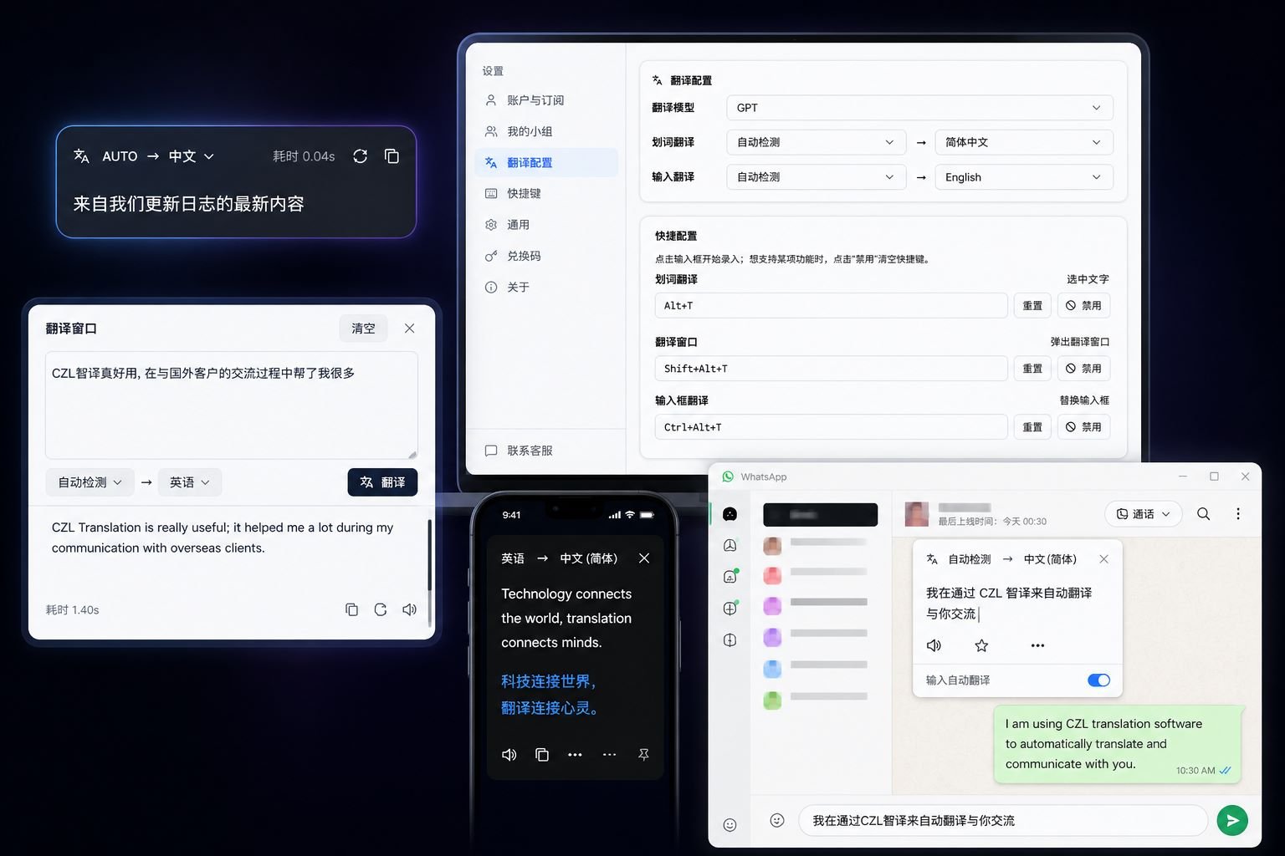Viewport: 1285px width, 856px height.
Task: Play audio of the floating translator result
Action: [934, 645]
